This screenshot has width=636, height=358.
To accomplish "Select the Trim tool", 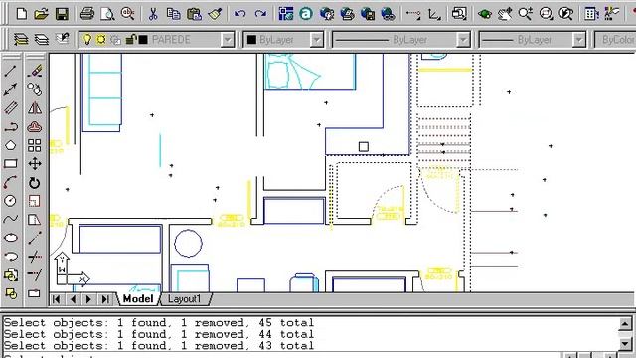I will (35, 257).
